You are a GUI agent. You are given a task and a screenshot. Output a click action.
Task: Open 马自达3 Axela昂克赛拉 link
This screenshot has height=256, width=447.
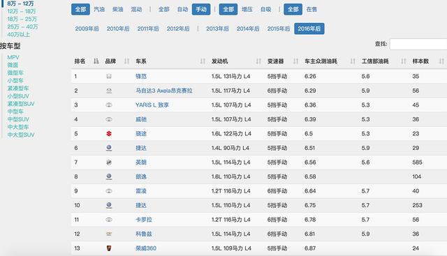coord(164,91)
